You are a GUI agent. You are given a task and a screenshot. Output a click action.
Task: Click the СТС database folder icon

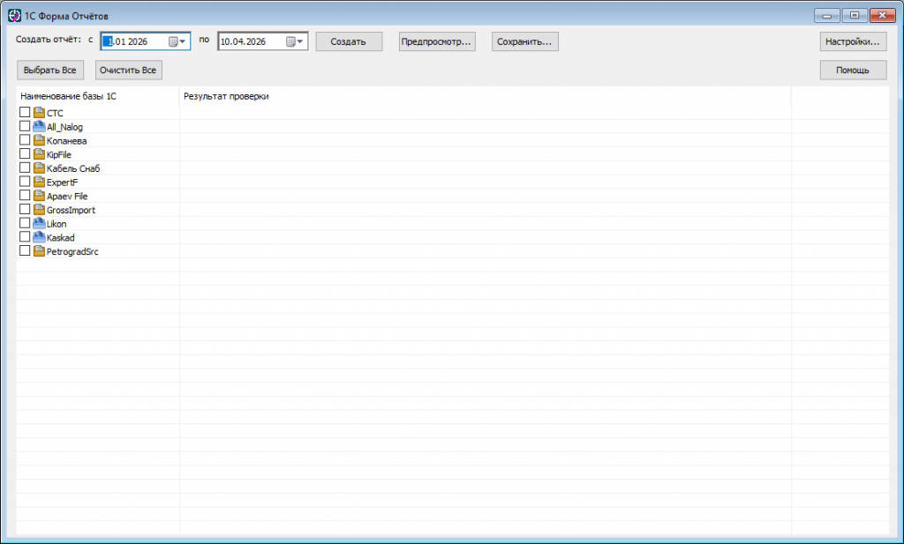coord(39,112)
